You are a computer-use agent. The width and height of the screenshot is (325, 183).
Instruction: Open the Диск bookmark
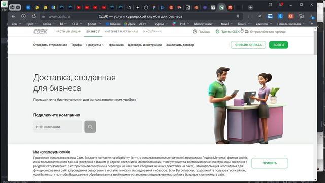[129, 24]
